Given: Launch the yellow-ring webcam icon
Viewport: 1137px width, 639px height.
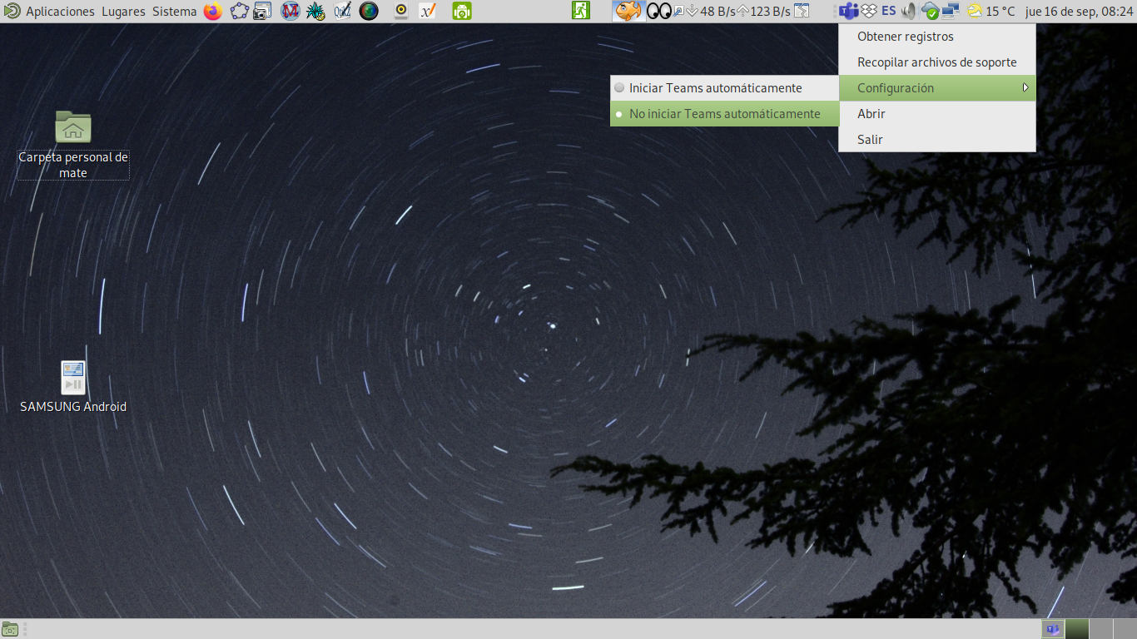Looking at the screenshot, I should point(401,11).
